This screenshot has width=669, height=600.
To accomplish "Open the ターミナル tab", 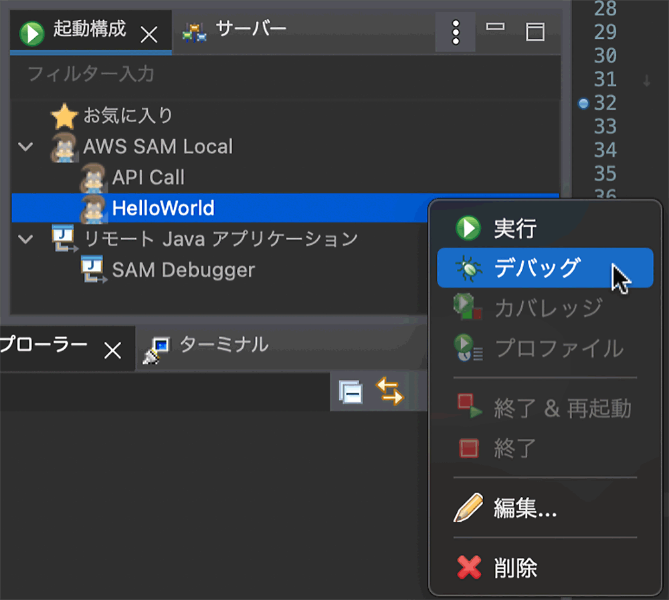I will (223, 344).
